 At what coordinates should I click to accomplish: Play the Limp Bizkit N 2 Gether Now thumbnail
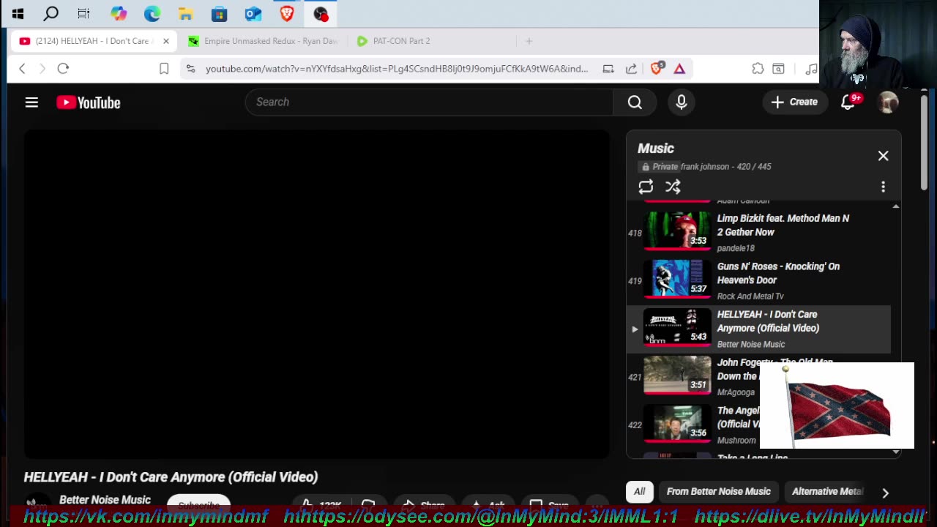click(677, 231)
